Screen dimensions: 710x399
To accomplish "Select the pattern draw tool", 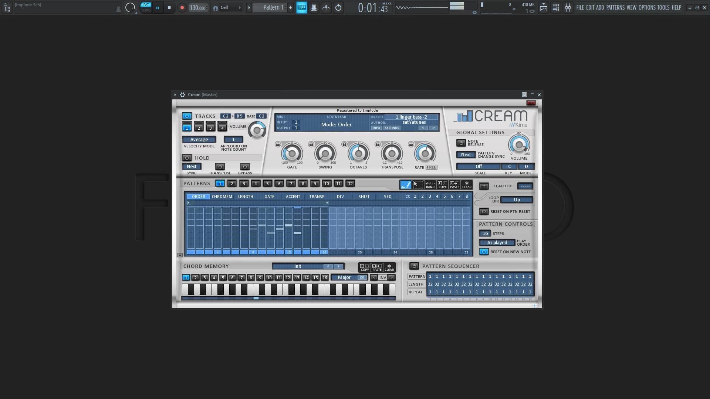I will pos(405,184).
